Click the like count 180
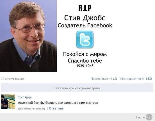 point(149,79)
